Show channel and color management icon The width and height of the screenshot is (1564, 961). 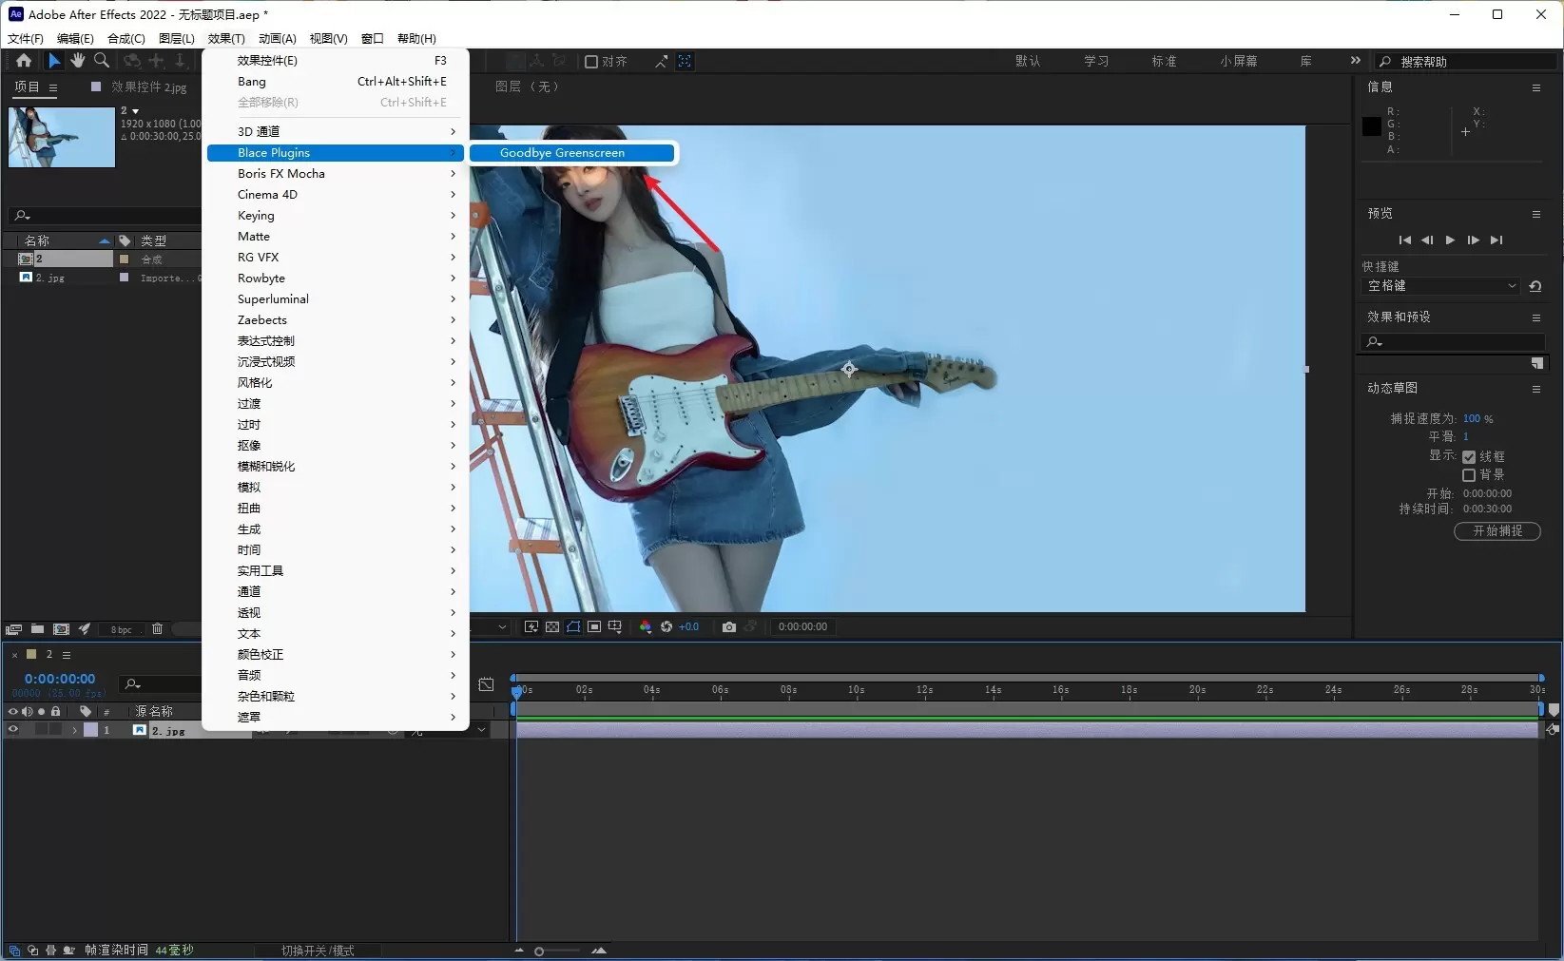pyautogui.click(x=646, y=626)
